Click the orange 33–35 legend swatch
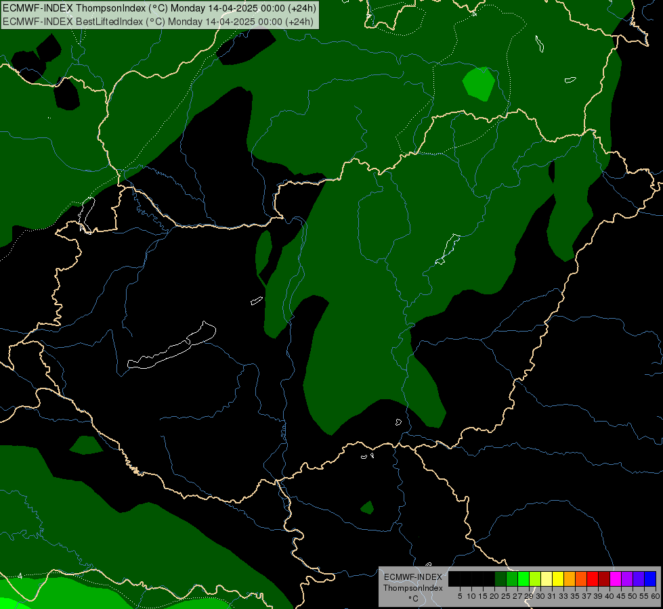663x609 pixels. point(570,579)
